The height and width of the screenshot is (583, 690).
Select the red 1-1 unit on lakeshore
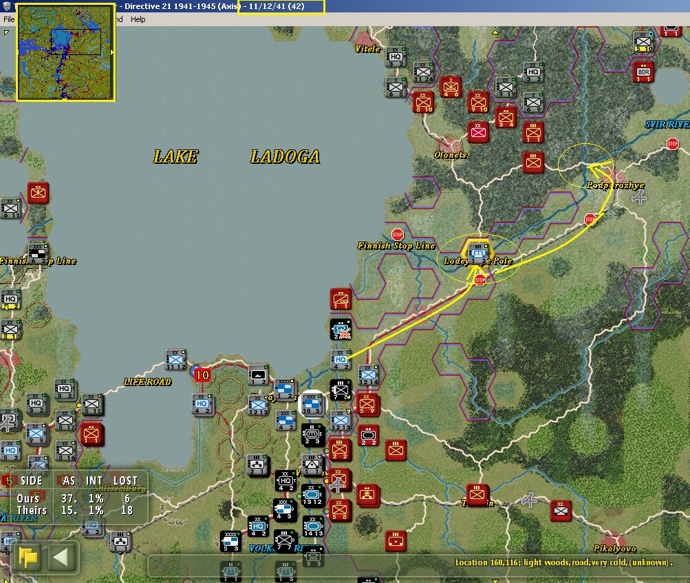(x=341, y=299)
